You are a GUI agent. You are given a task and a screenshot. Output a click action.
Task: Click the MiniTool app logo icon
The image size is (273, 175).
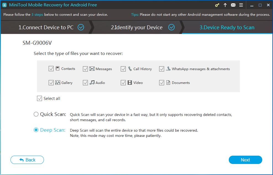[x=4, y=5]
